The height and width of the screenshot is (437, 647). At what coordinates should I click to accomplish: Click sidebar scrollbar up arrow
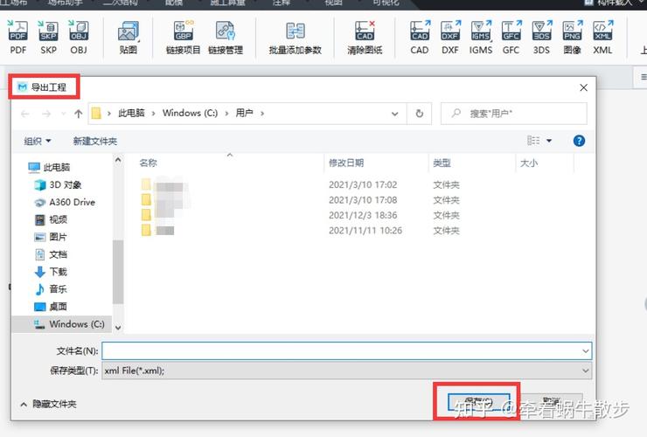118,160
